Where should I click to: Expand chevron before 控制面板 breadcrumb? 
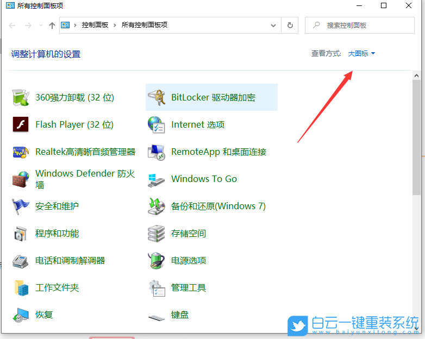click(x=75, y=25)
